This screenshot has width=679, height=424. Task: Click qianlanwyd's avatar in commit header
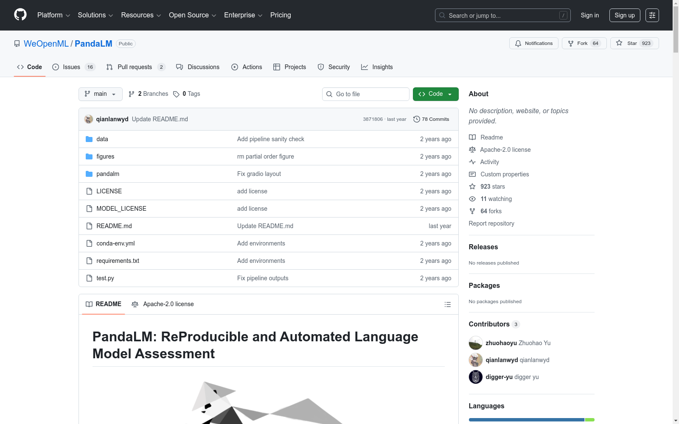[x=89, y=119]
